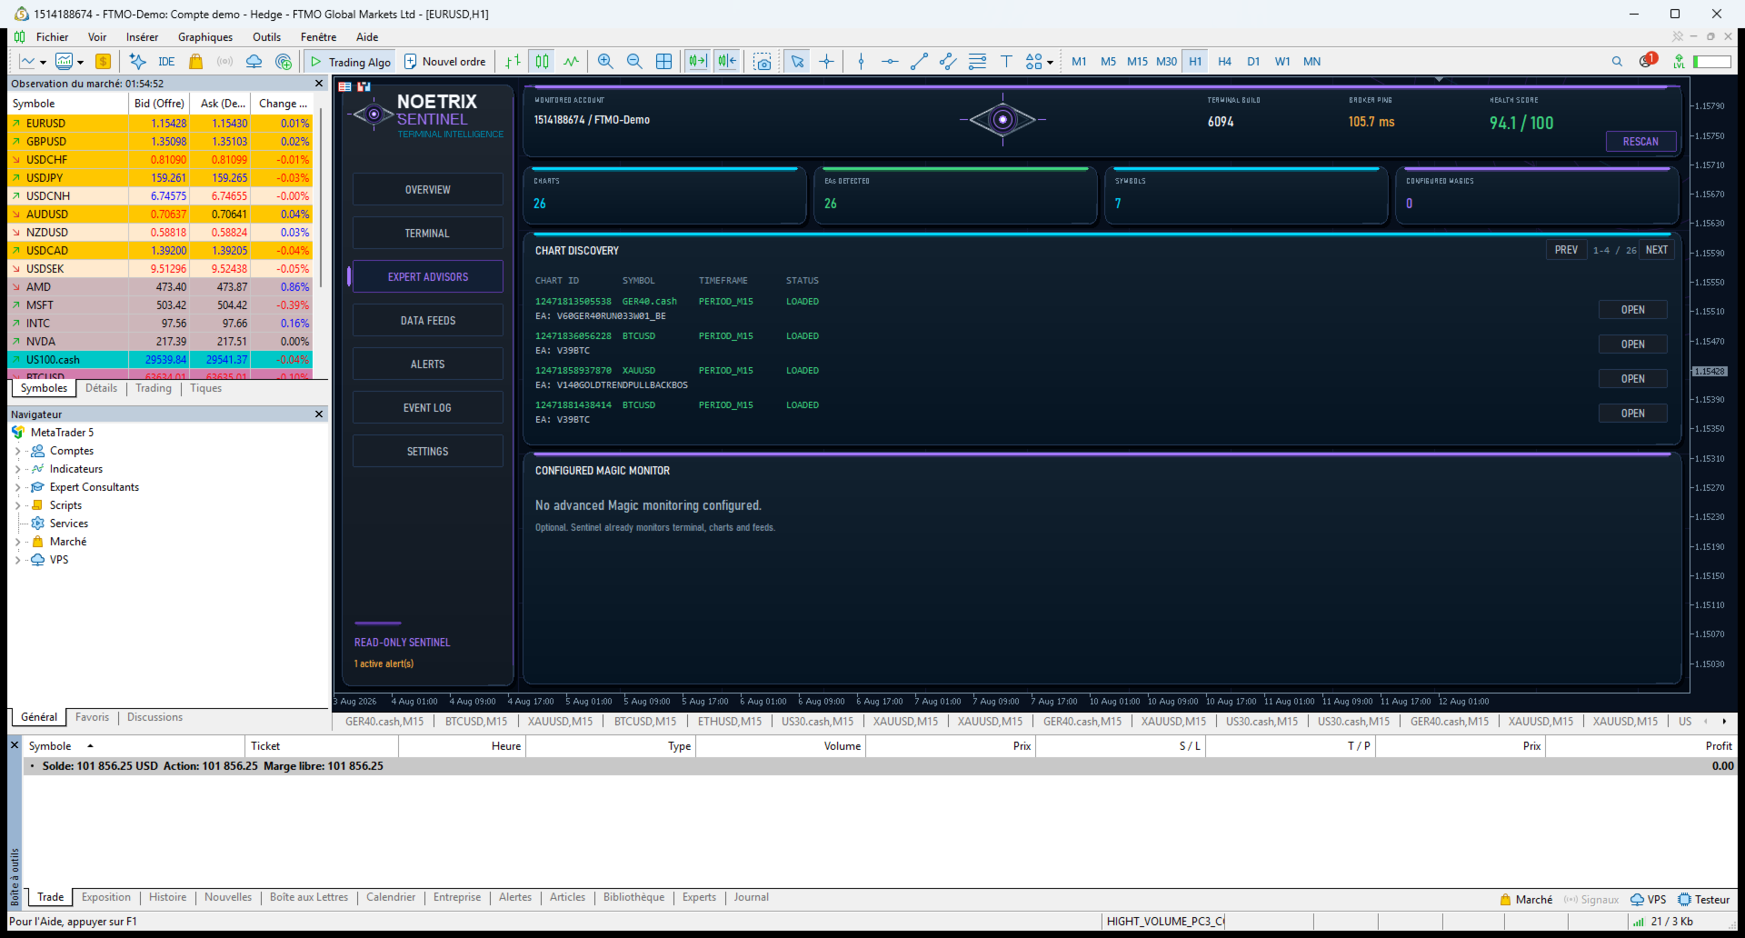Expand the VPS node in Navigator
1745x938 pixels.
(x=17, y=560)
